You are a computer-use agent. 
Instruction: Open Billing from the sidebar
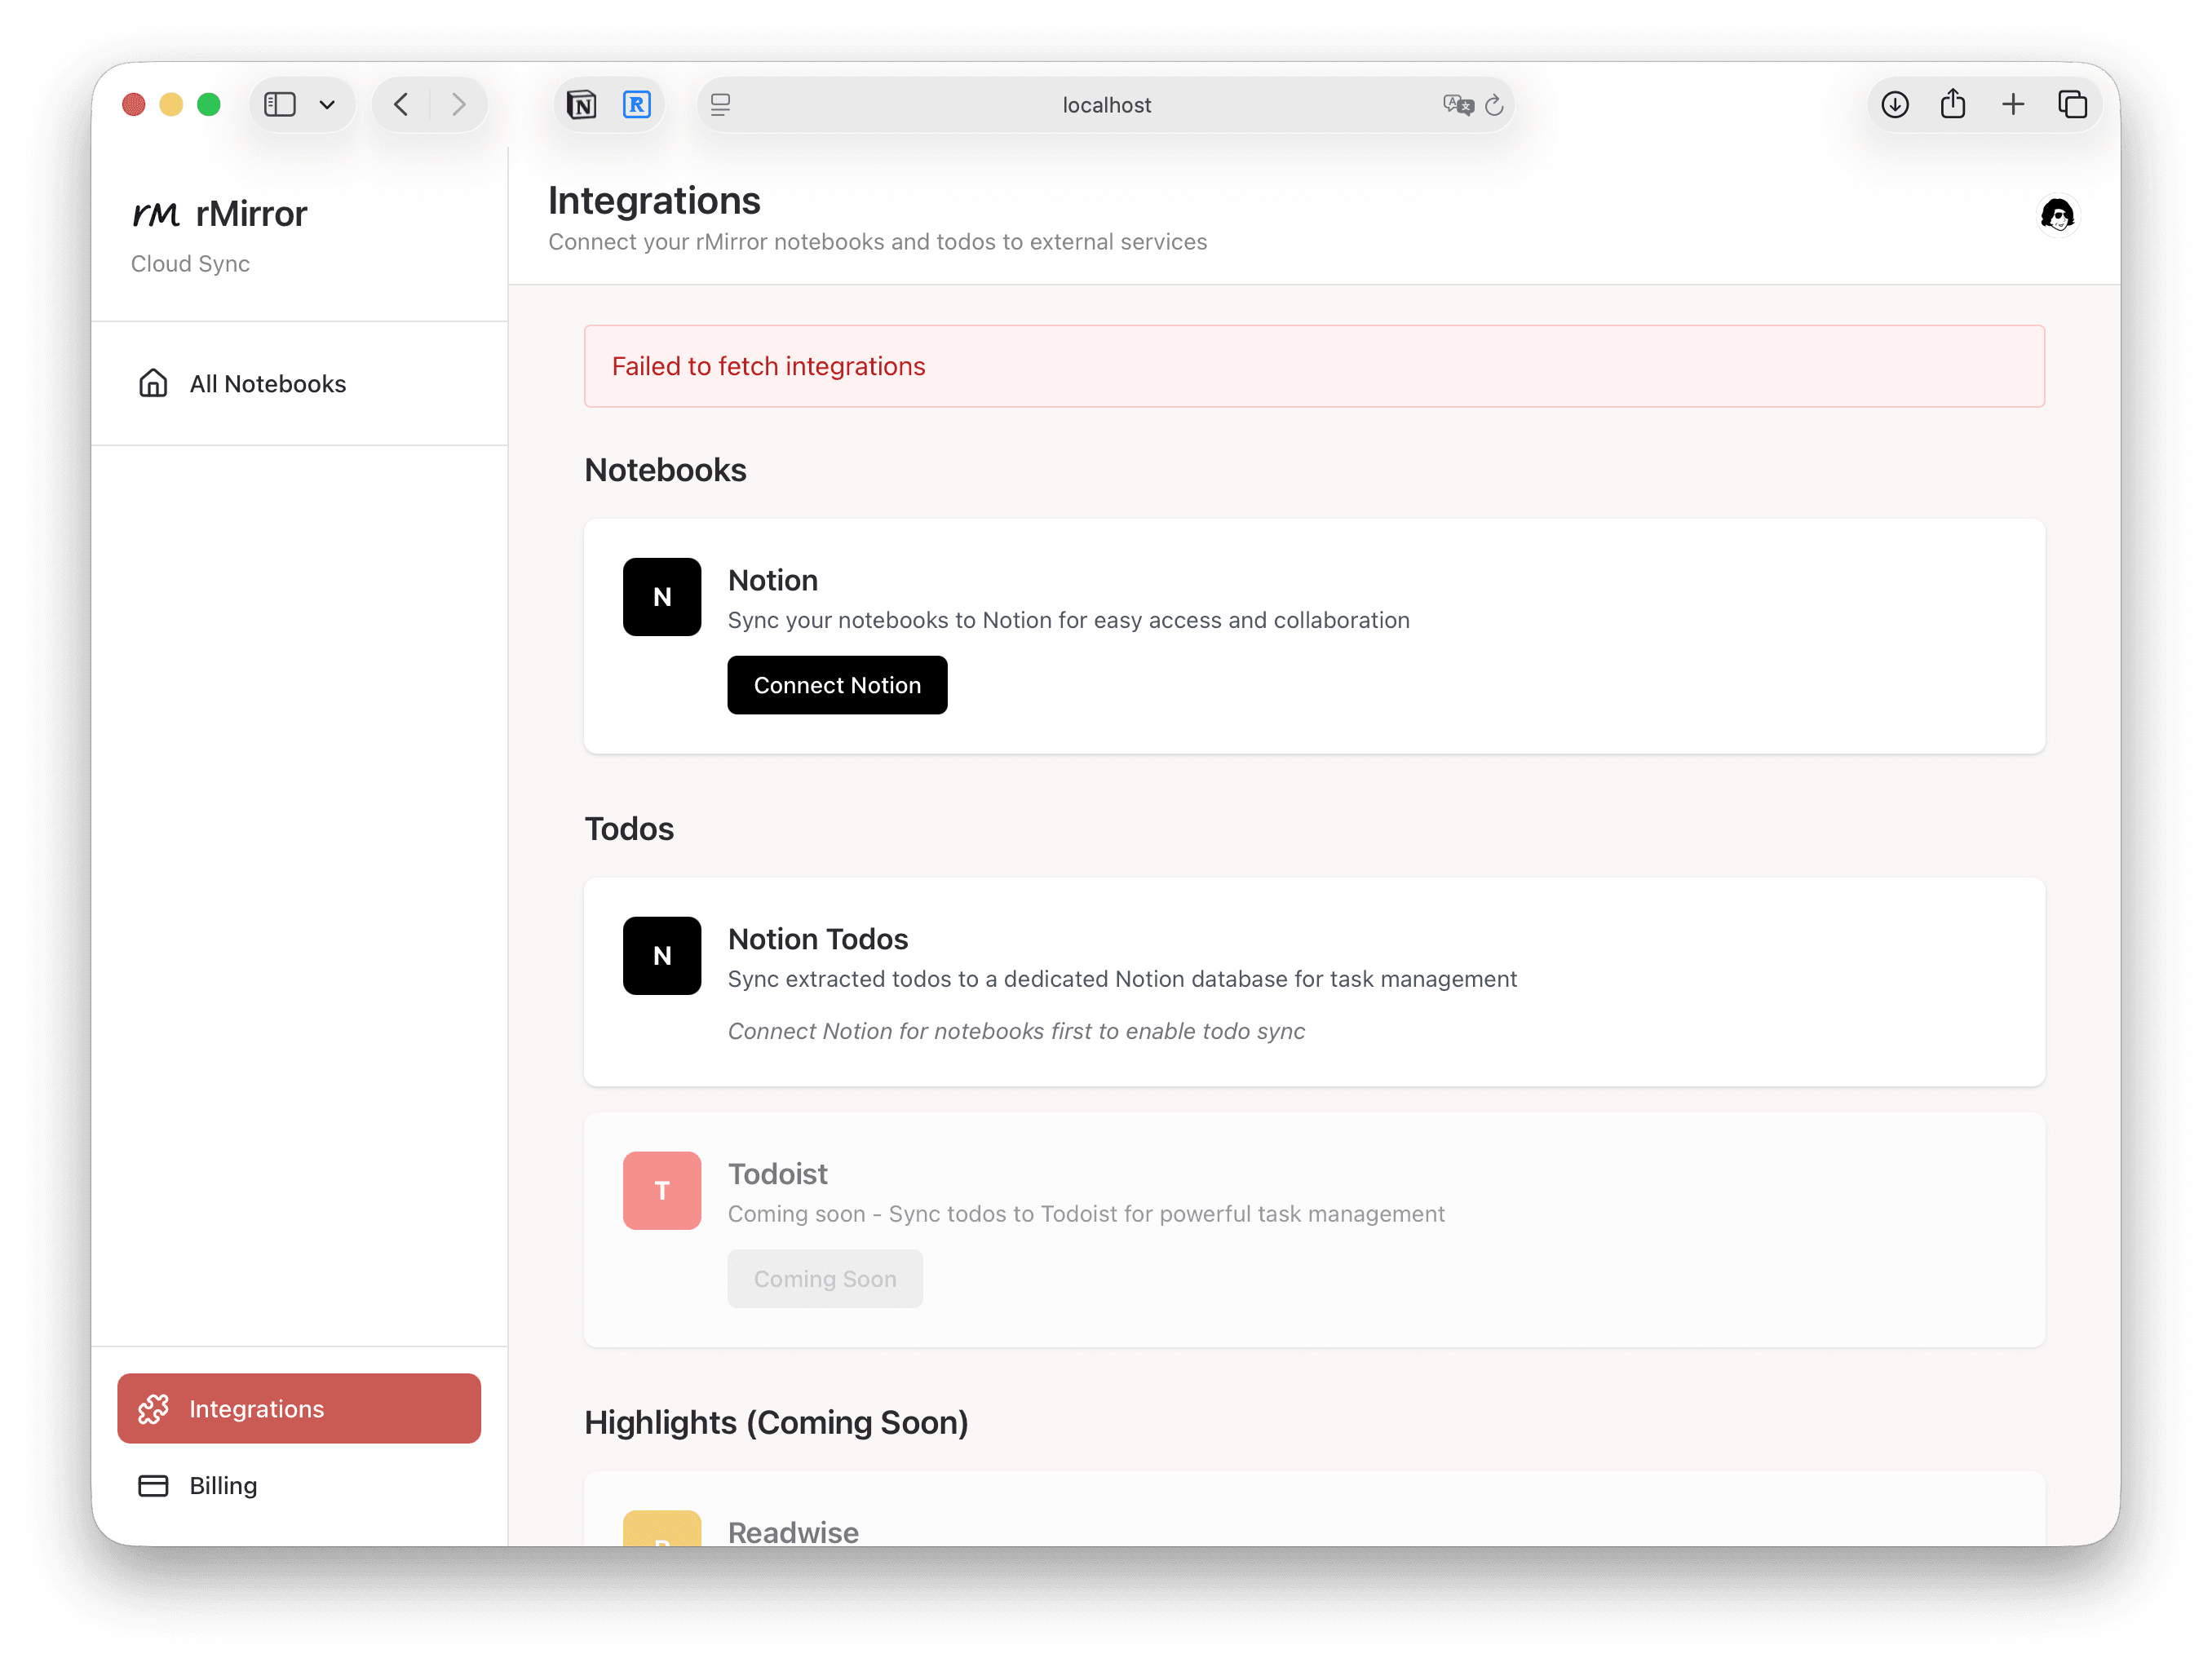222,1486
